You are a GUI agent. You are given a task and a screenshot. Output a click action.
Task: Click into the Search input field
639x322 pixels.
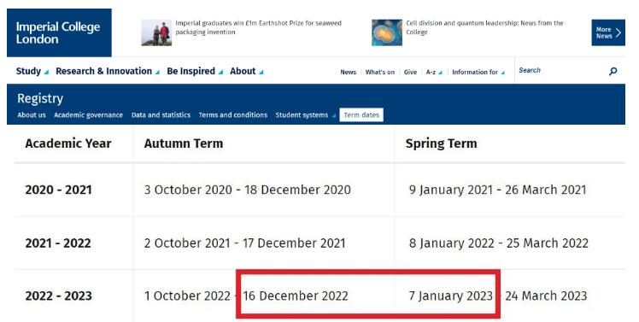click(x=561, y=71)
